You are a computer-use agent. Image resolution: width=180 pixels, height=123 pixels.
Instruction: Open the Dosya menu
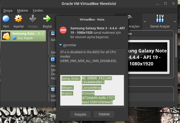pos(8,11)
